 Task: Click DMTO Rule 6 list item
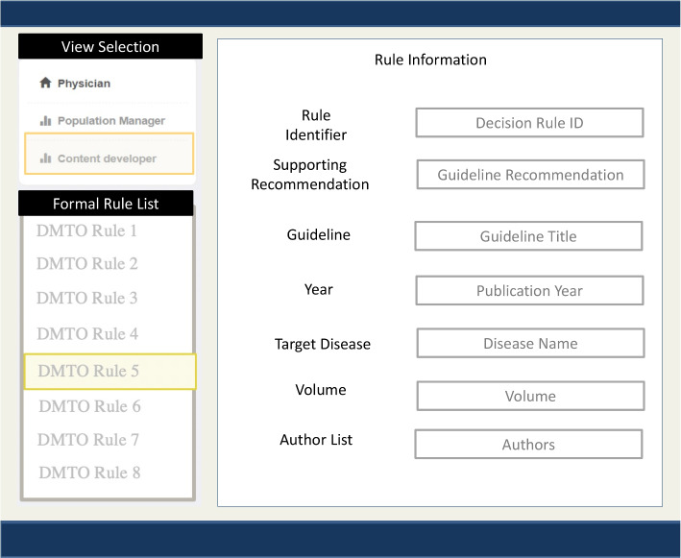pos(88,406)
